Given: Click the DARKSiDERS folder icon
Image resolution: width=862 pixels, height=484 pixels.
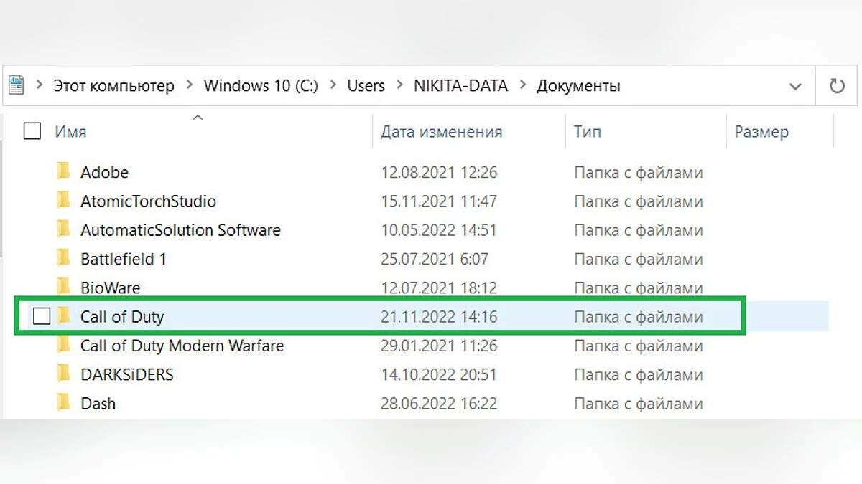Looking at the screenshot, I should [x=64, y=374].
